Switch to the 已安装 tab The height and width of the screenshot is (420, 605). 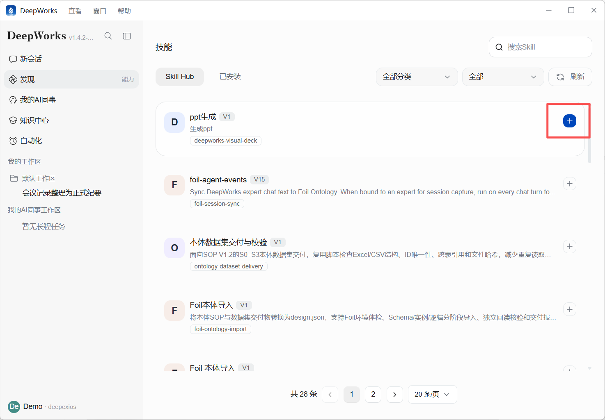tap(230, 77)
